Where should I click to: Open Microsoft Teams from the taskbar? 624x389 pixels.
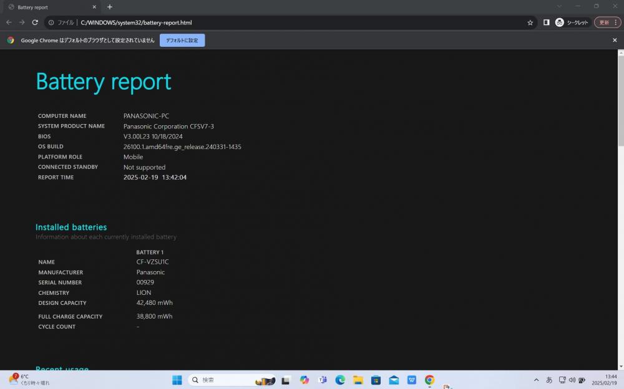(323, 380)
